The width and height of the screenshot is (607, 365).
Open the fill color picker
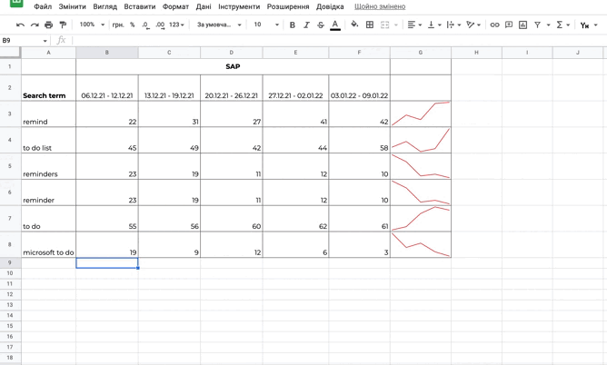[354, 25]
